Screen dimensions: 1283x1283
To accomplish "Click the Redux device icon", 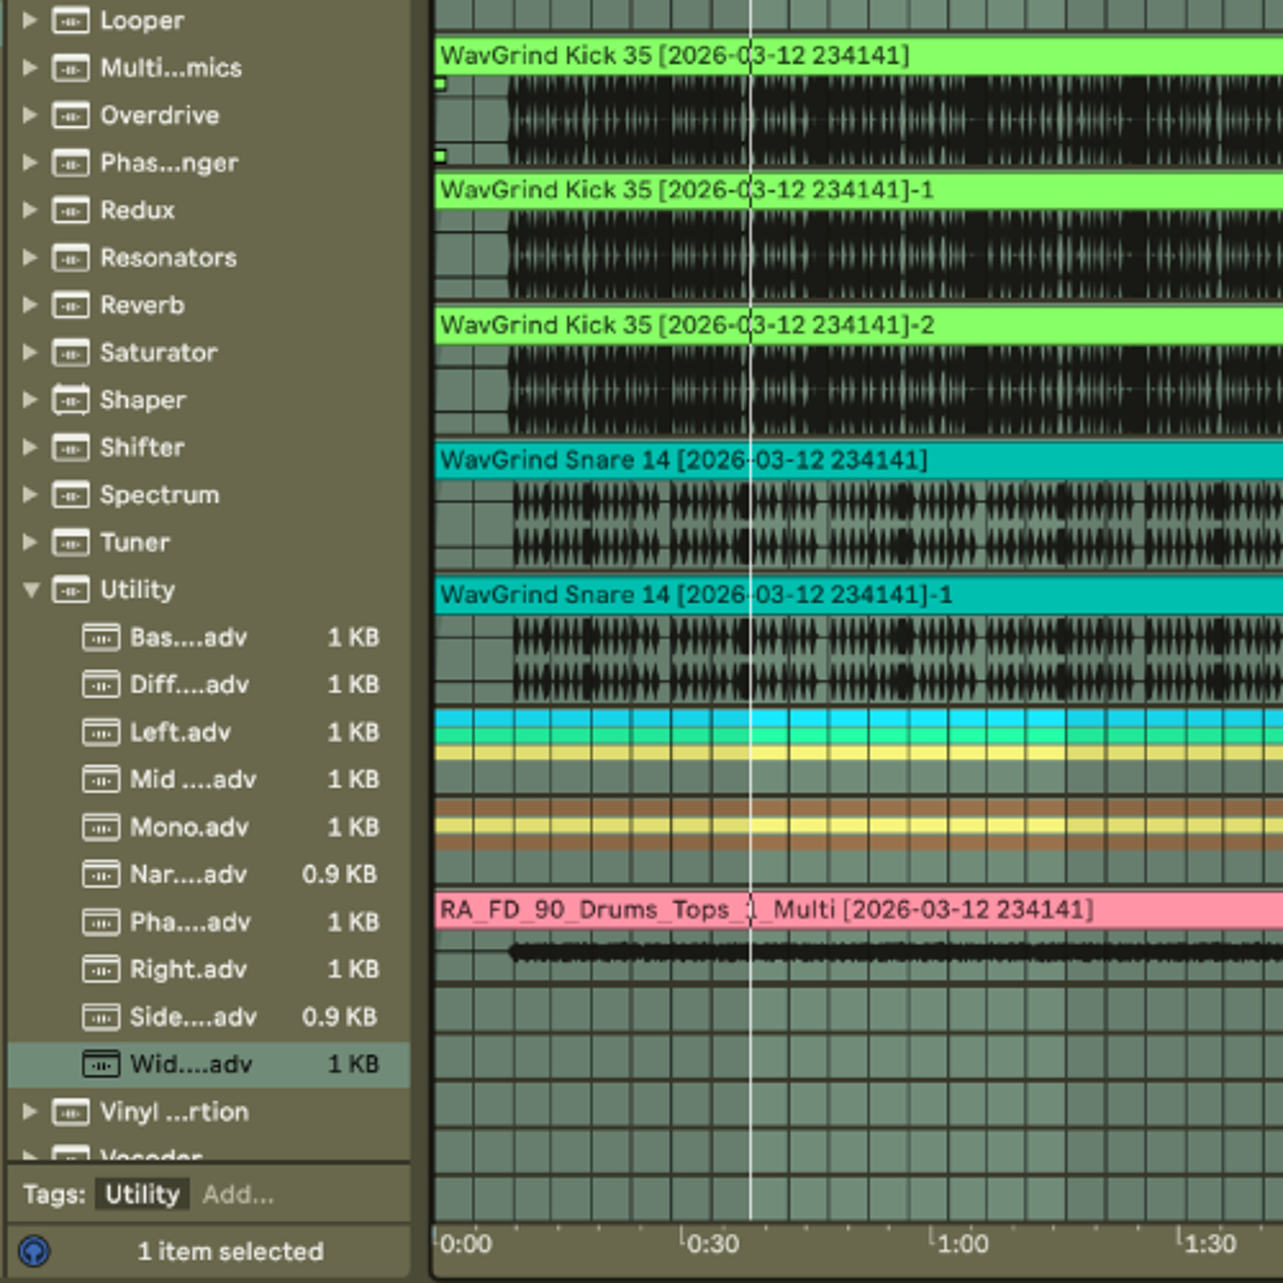I will coord(71,210).
